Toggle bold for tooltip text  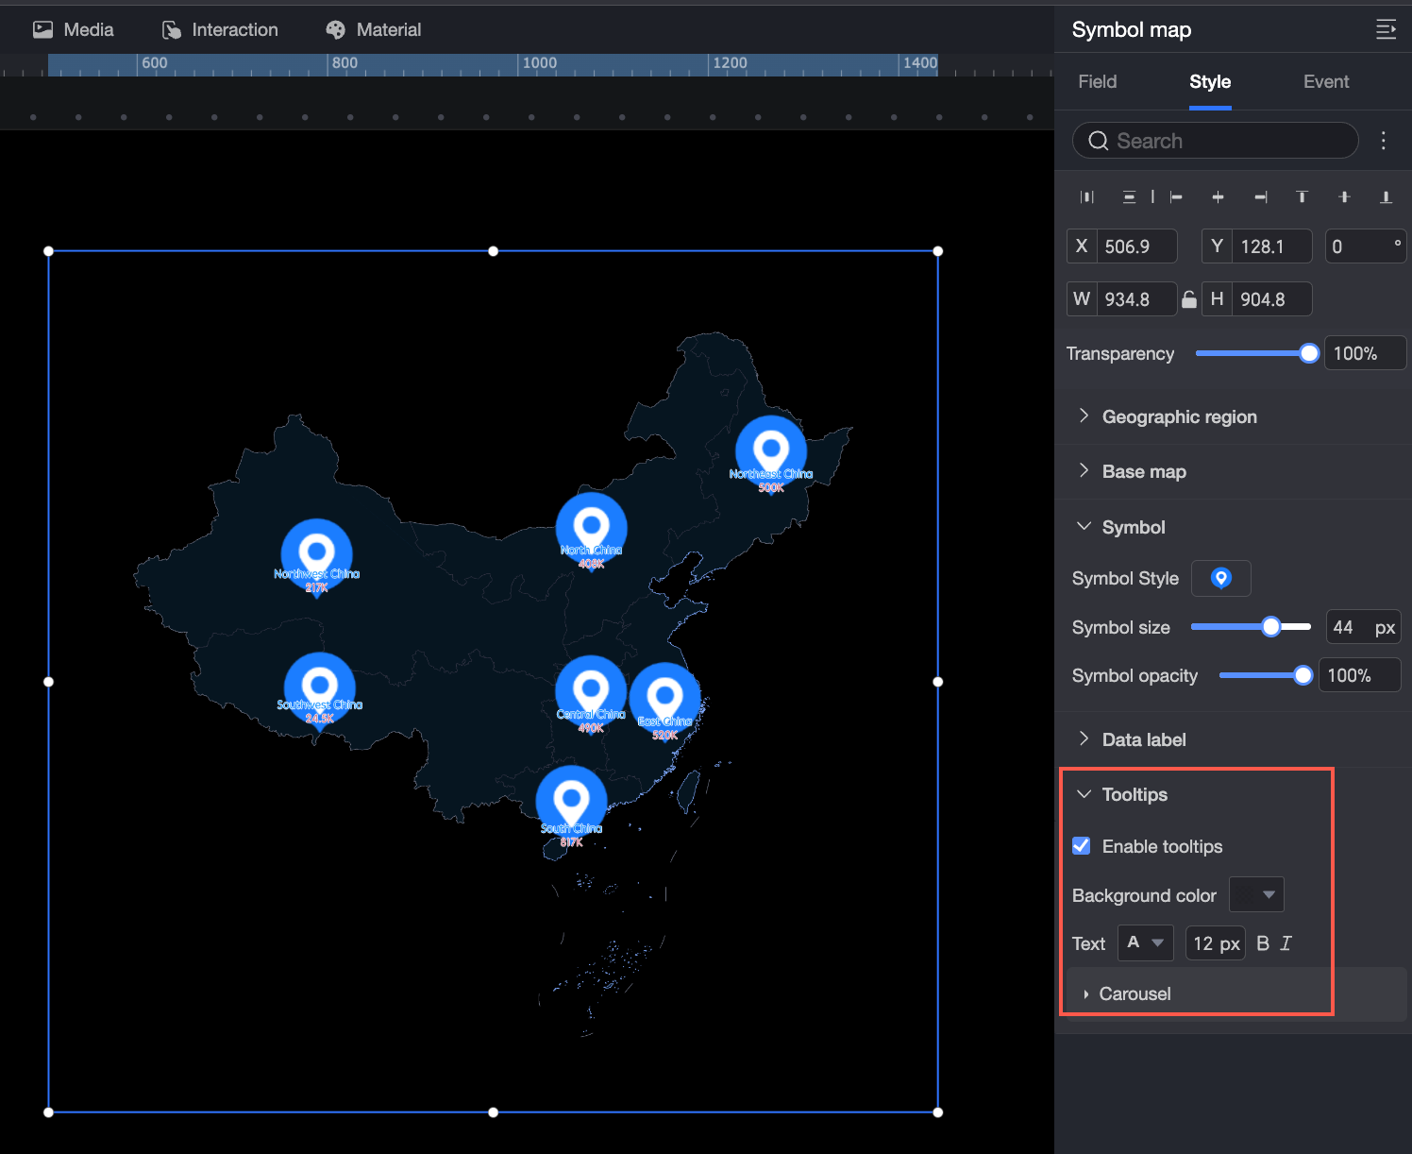click(1263, 943)
